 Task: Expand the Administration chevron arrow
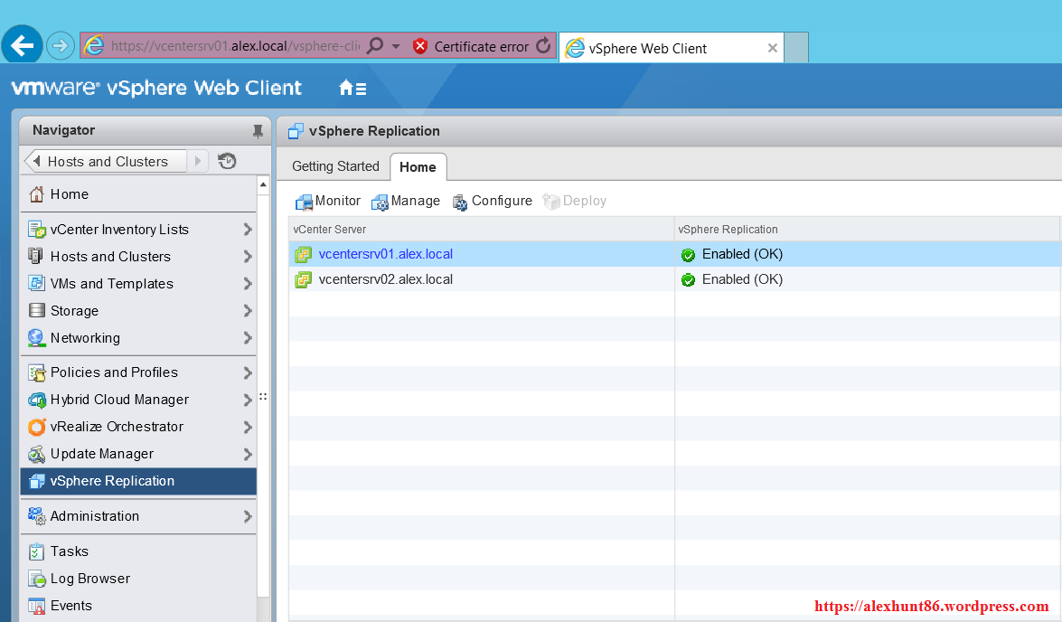point(247,516)
